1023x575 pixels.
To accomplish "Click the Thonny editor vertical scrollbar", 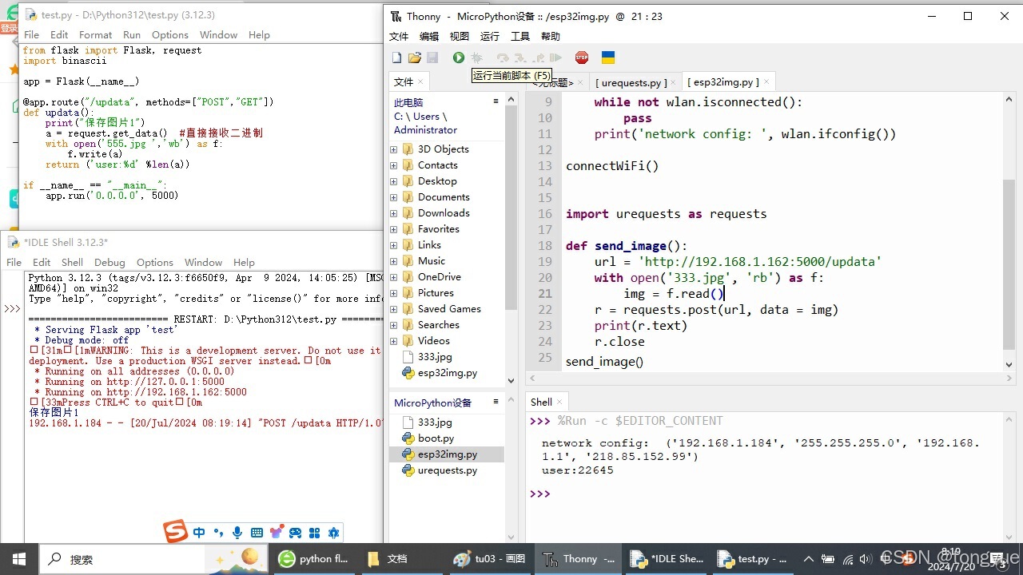I will [1009, 264].
